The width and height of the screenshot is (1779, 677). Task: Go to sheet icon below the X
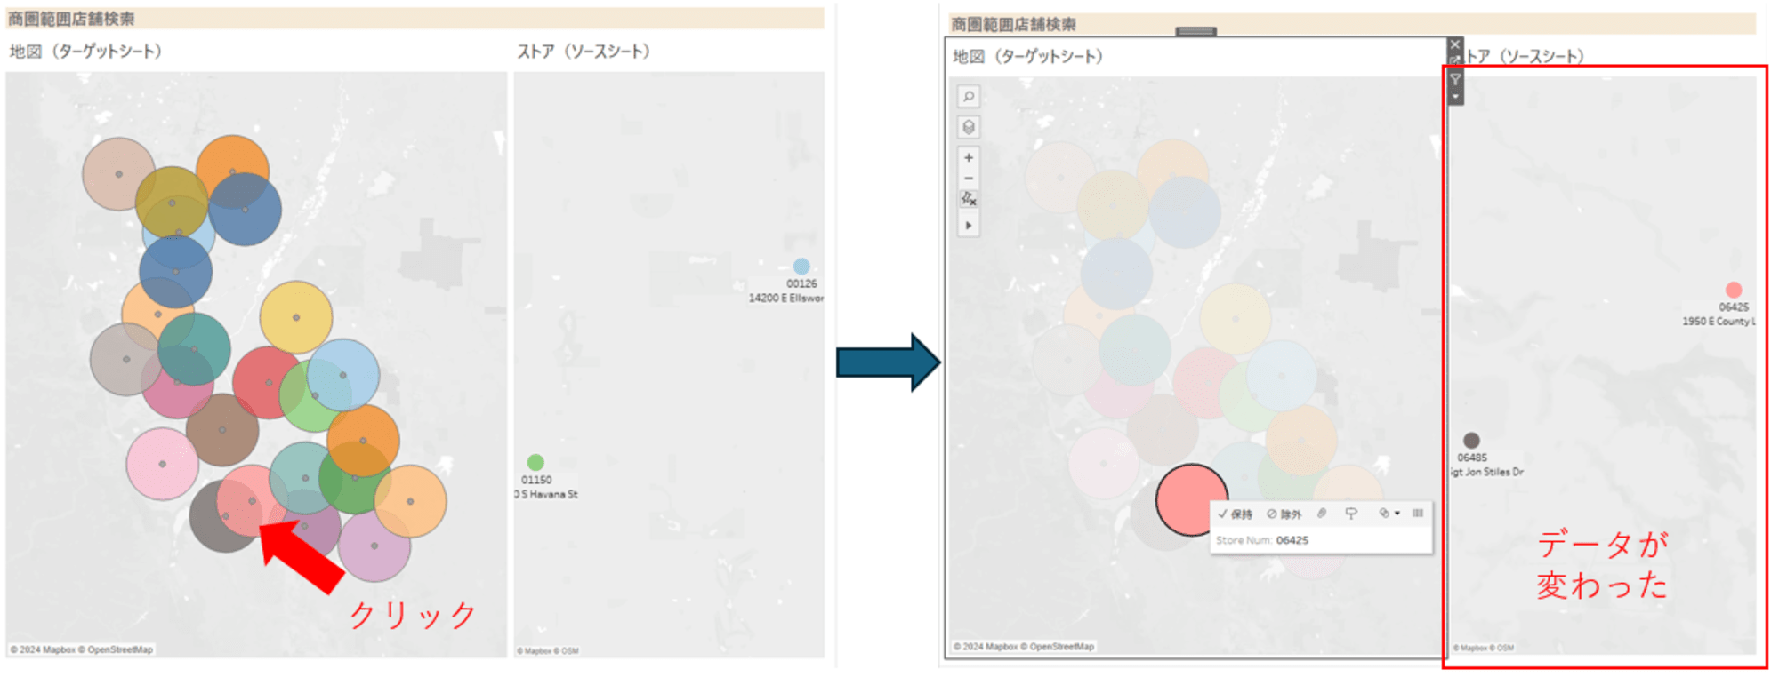click(1455, 61)
